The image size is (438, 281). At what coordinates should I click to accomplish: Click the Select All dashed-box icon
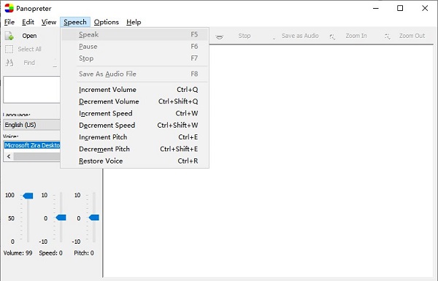[9, 49]
